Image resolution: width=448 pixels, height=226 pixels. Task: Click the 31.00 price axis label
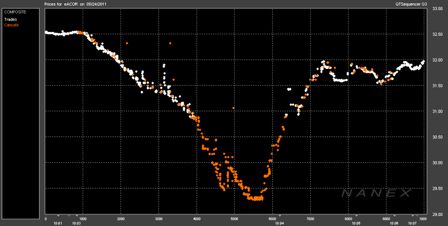[x=437, y=111]
